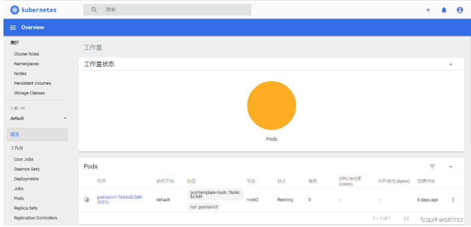Viewport: 471px width, 227px height.
Task: Collapse the 工作量状态 card
Action: pyautogui.click(x=451, y=64)
